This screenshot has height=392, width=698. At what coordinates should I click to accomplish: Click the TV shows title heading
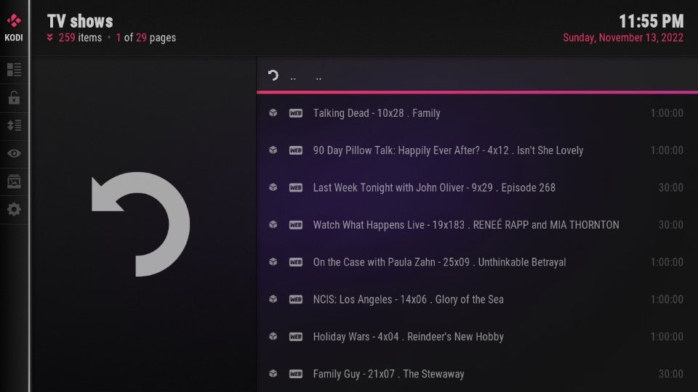(80, 21)
